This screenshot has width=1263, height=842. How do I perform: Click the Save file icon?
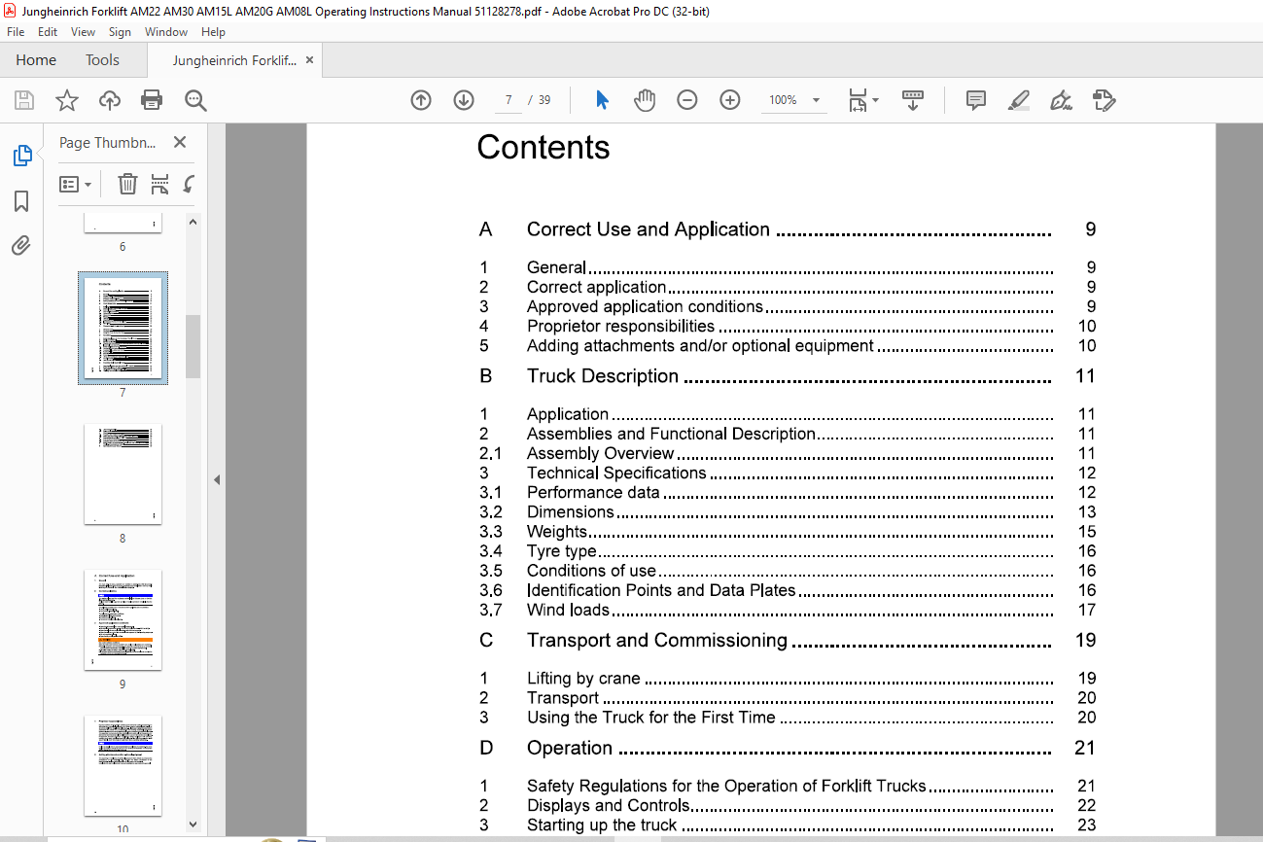(24, 100)
